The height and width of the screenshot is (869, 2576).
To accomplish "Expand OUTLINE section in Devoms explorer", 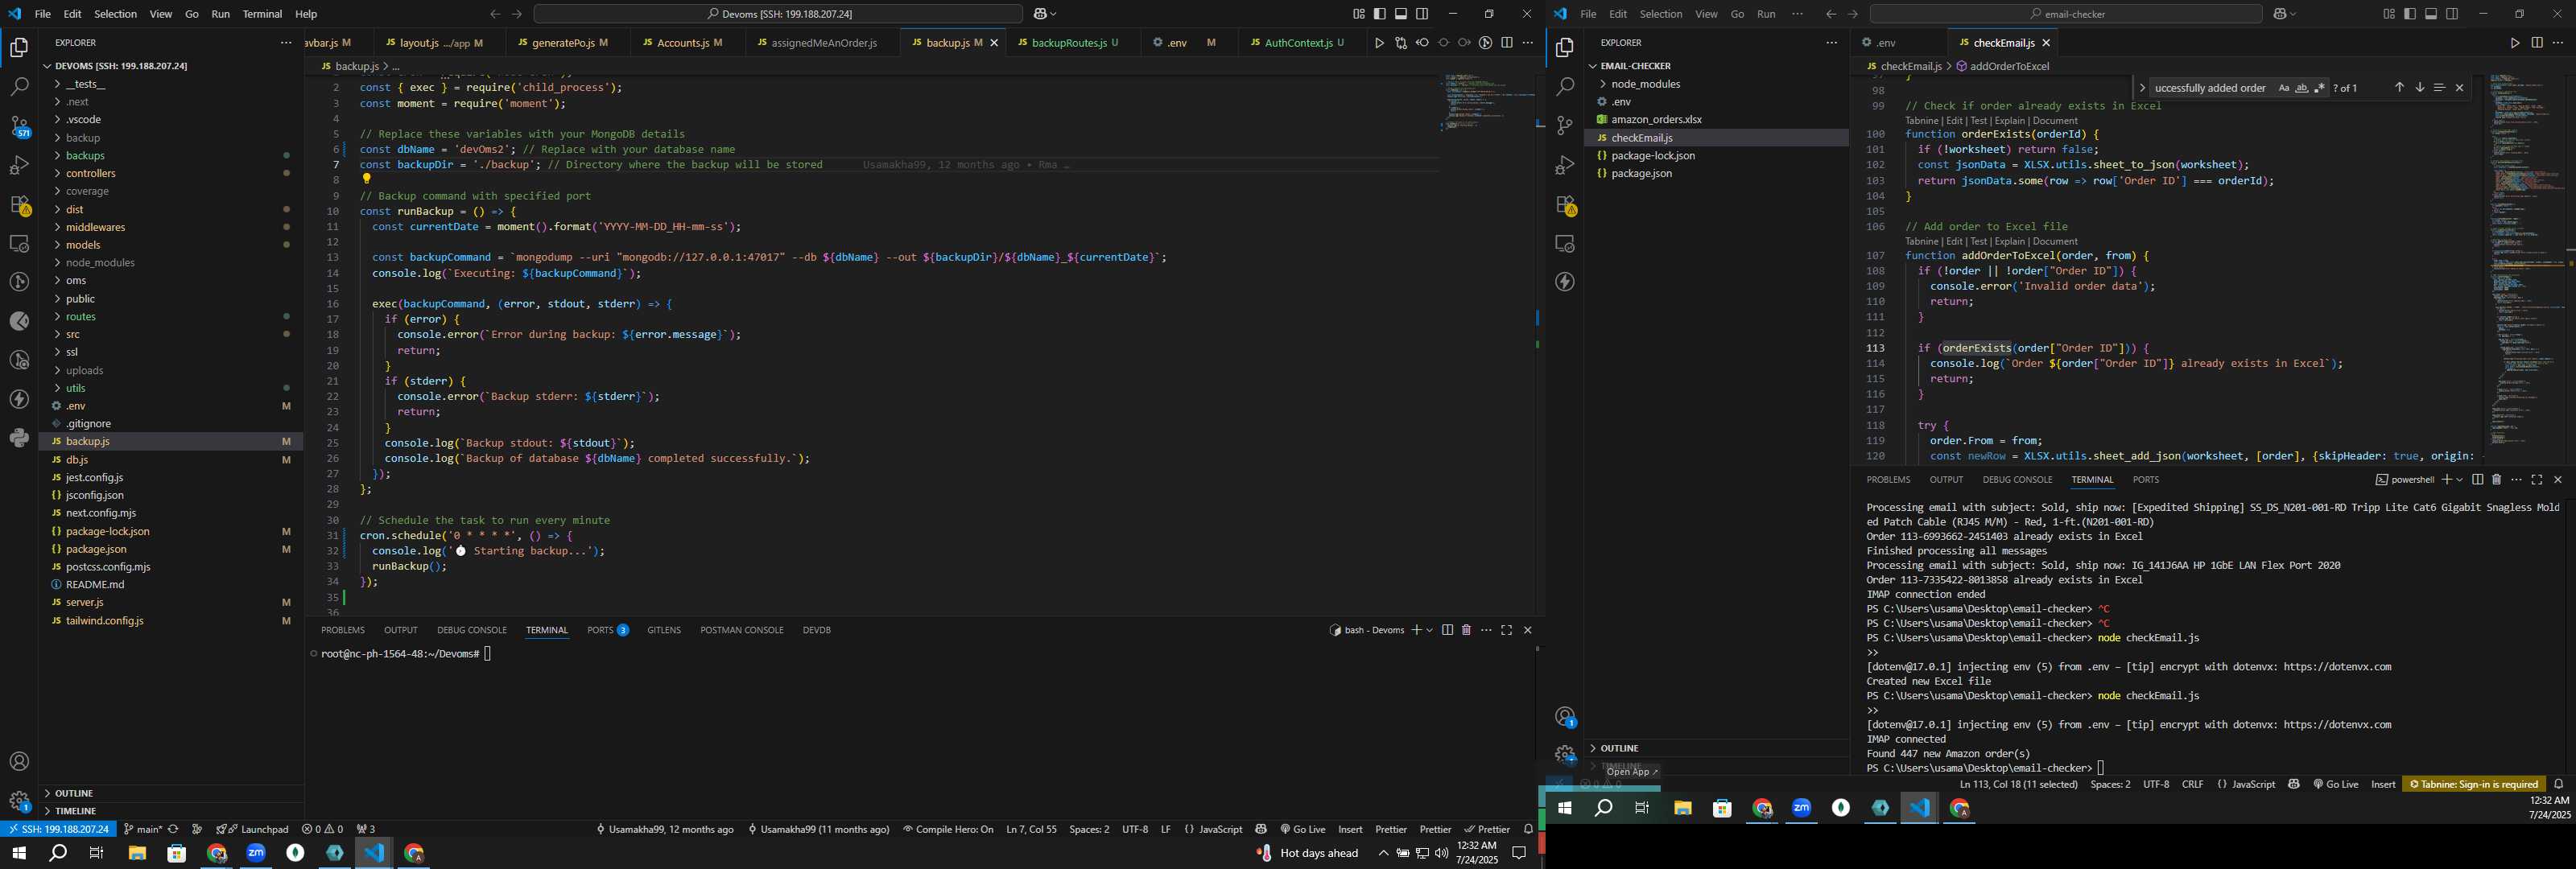I will click(170, 793).
